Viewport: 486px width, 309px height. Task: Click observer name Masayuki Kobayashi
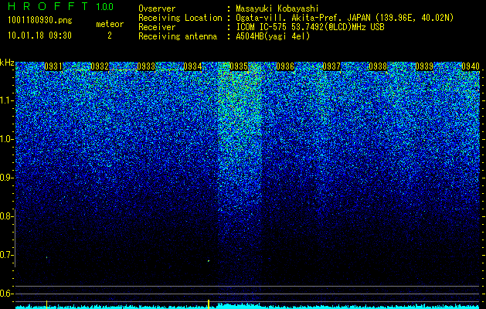pos(277,9)
